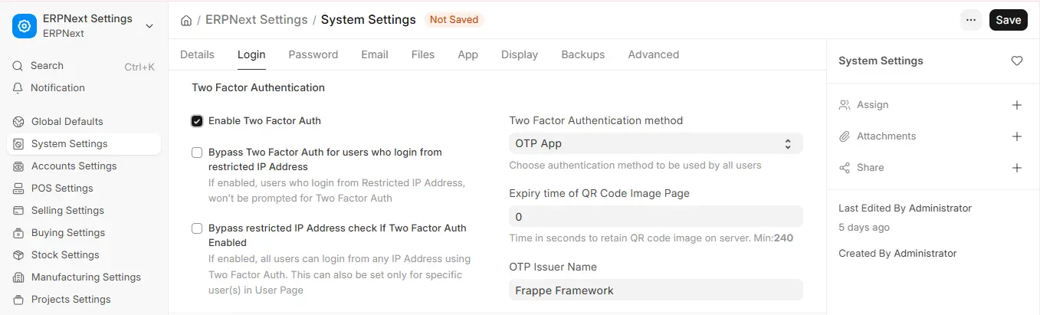Open Two Factor Authentication method dropdown
The image size is (1040, 315).
tap(656, 143)
